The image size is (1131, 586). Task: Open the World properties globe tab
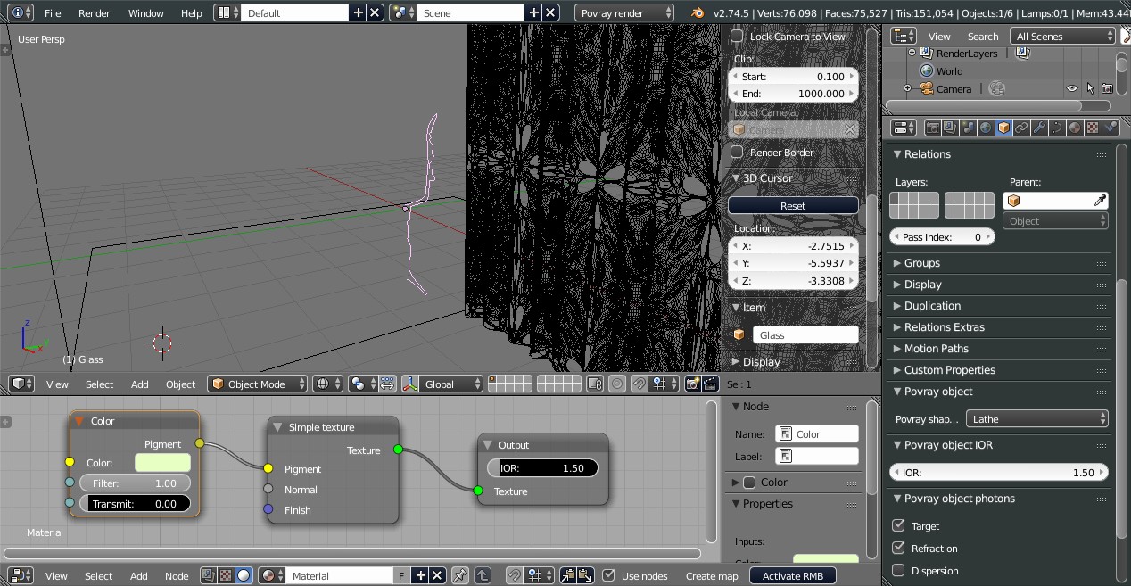point(986,128)
